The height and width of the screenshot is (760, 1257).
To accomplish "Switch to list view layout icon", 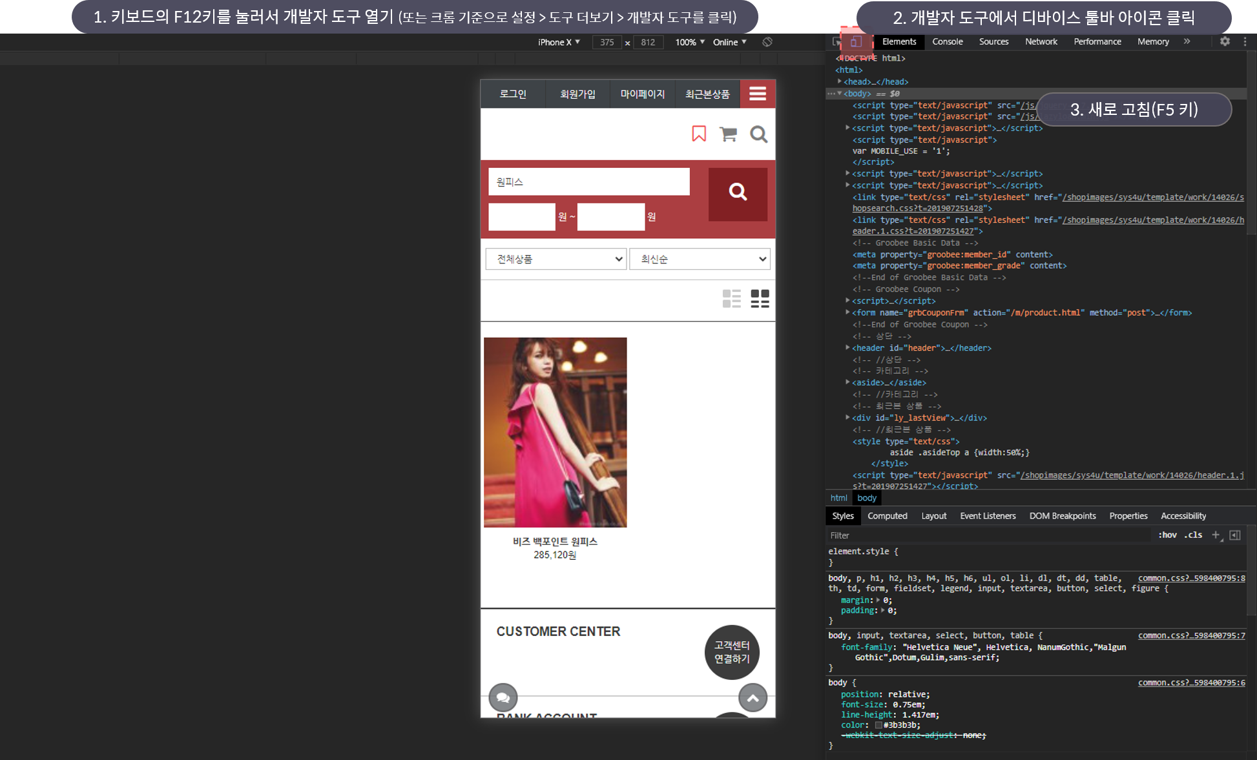I will pos(731,298).
